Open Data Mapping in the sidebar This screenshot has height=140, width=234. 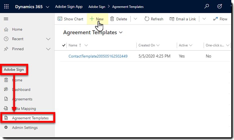(x=24, y=108)
